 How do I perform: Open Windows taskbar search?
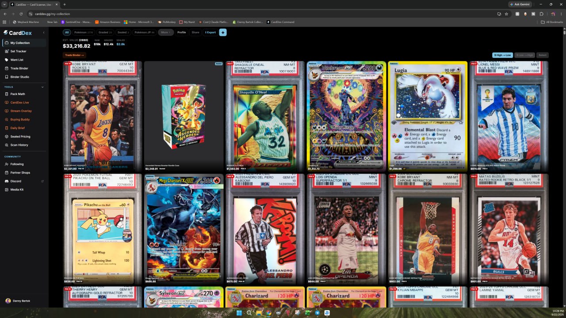click(249, 313)
